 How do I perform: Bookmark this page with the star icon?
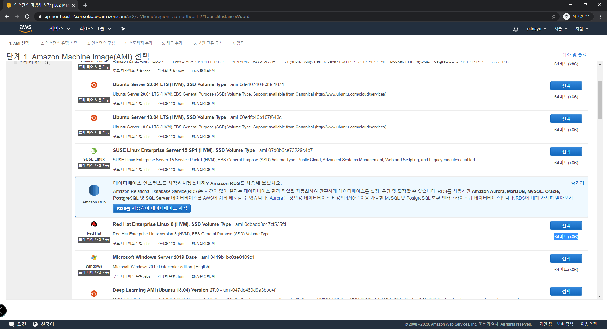coord(554,16)
